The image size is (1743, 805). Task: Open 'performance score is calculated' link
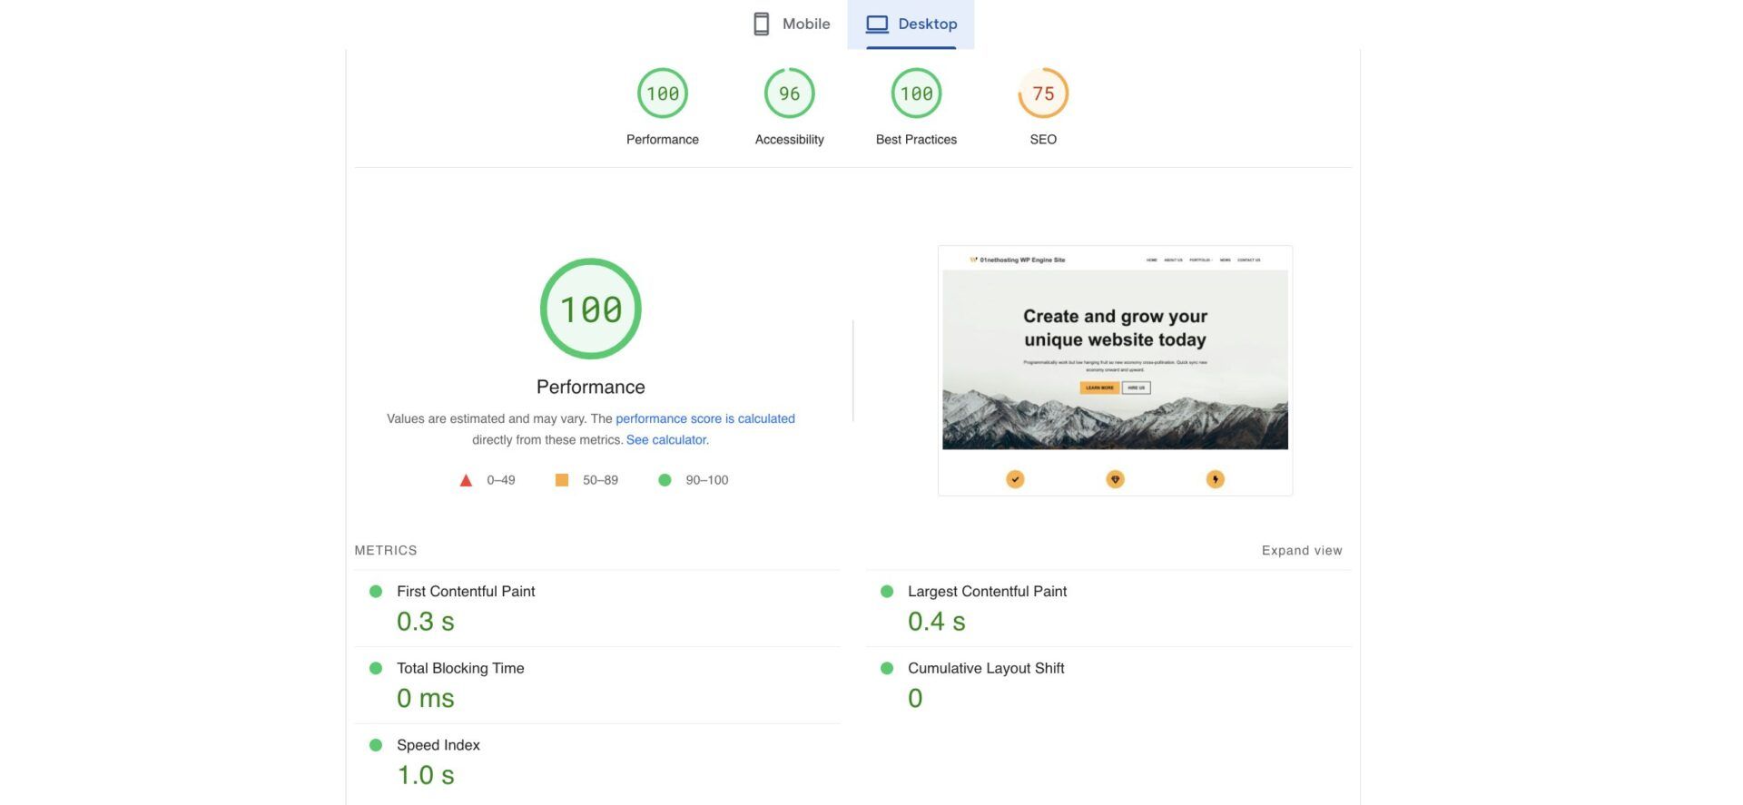[x=705, y=418]
